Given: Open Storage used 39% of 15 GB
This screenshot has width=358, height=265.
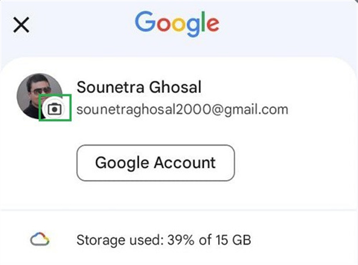Looking at the screenshot, I should pyautogui.click(x=164, y=240).
